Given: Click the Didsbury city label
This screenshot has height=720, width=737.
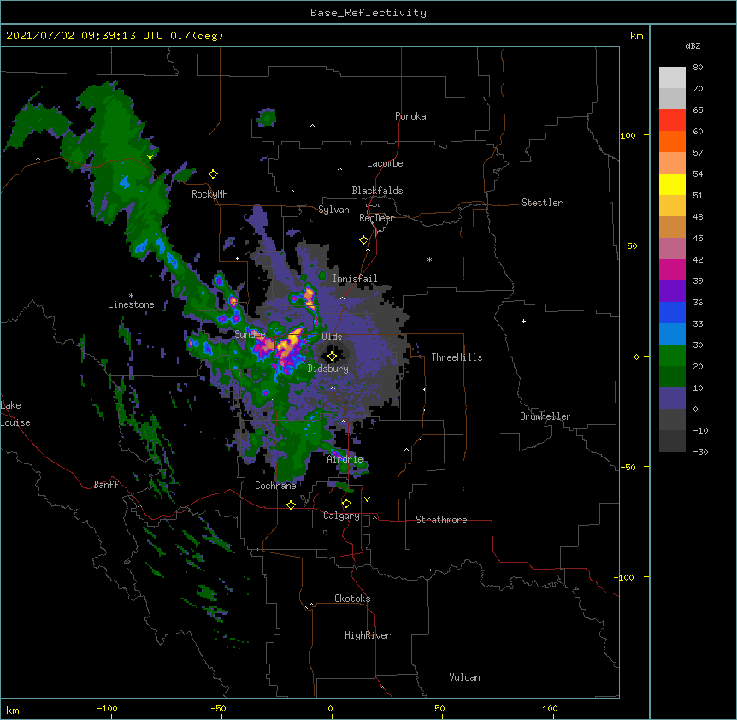Looking at the screenshot, I should pyautogui.click(x=328, y=369).
